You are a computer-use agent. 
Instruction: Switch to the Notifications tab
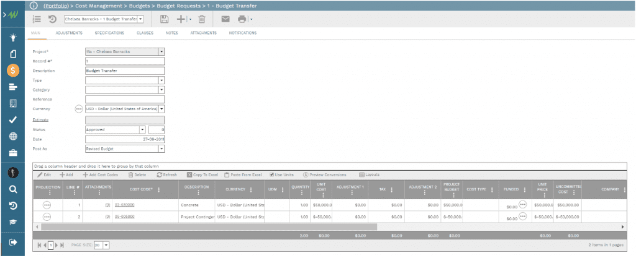(x=243, y=33)
